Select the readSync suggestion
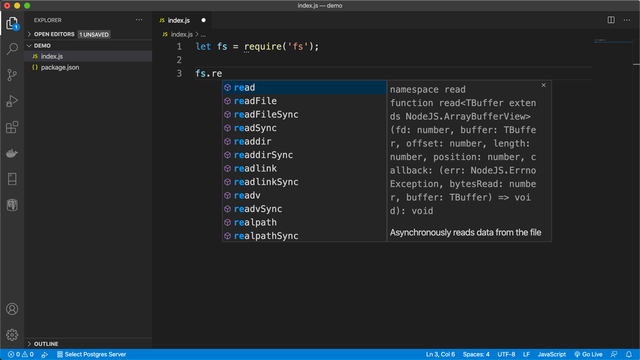This screenshot has height=360, width=640. pyautogui.click(x=304, y=128)
